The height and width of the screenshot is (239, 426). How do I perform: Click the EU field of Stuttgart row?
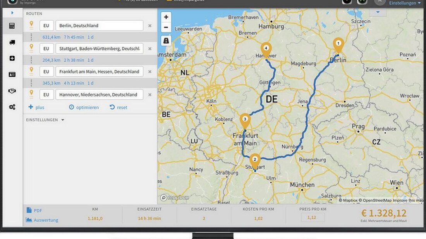click(x=46, y=49)
